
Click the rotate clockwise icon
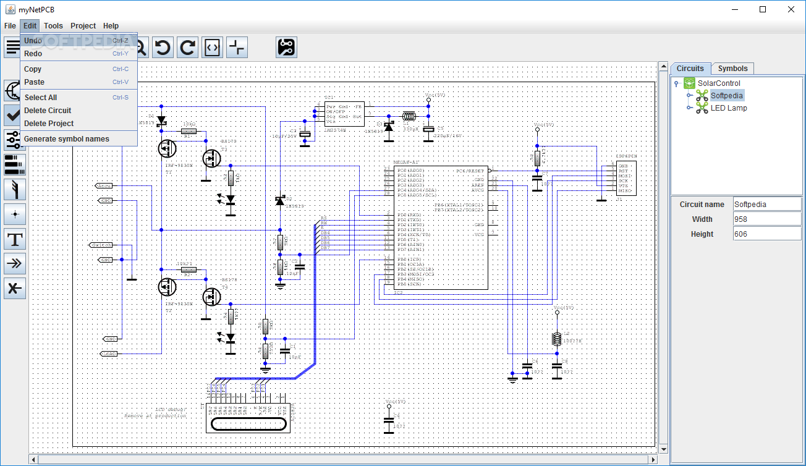coord(187,47)
